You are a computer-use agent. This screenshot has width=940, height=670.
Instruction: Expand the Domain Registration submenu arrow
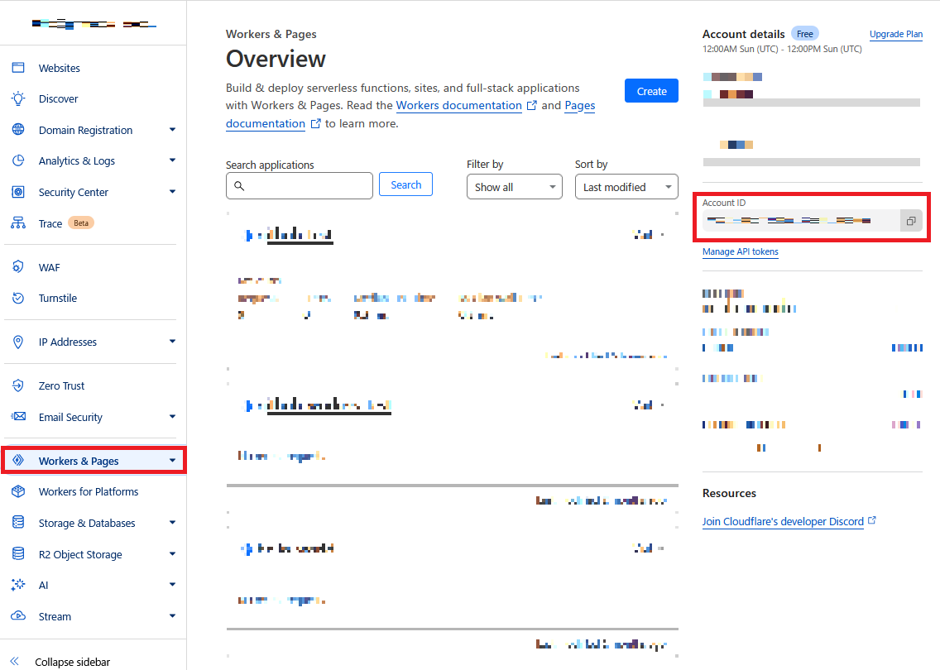[x=173, y=129]
